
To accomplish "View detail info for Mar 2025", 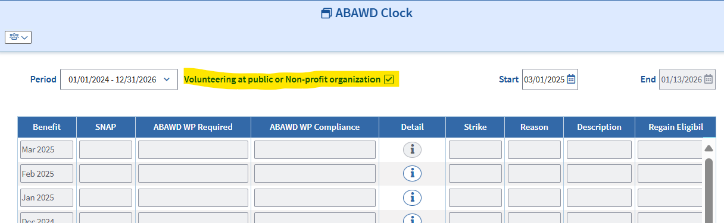I will click(x=412, y=150).
